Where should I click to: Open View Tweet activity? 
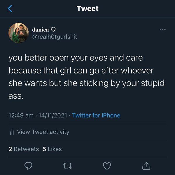(x=43, y=132)
